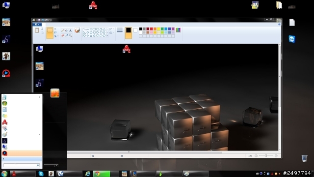Open Windows Media Center Start menu entry
The width and height of the screenshot is (314, 177).
tap(22, 103)
